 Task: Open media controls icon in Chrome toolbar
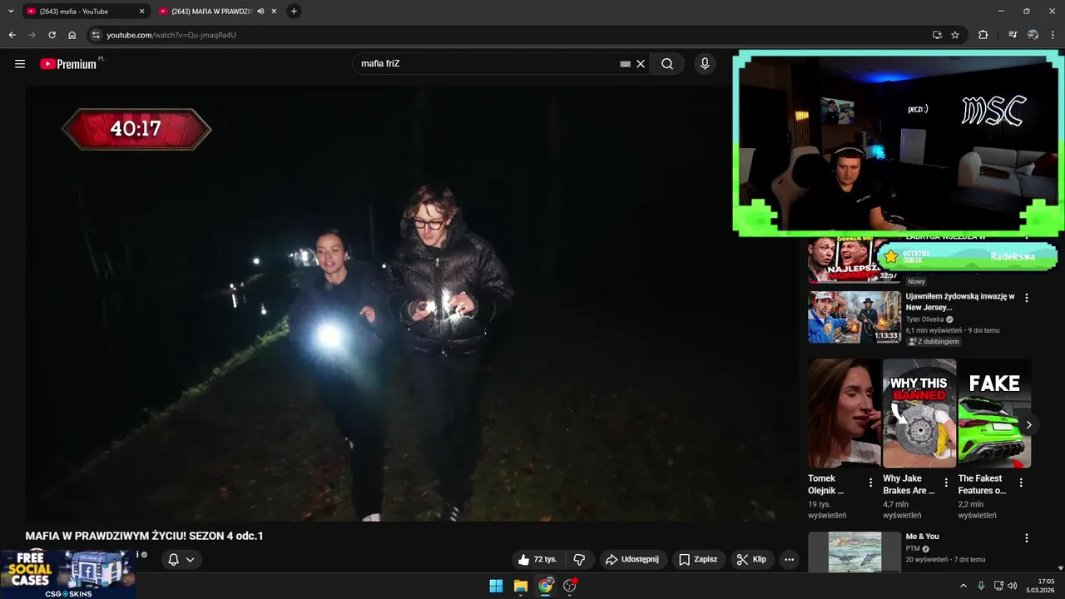tap(1012, 35)
